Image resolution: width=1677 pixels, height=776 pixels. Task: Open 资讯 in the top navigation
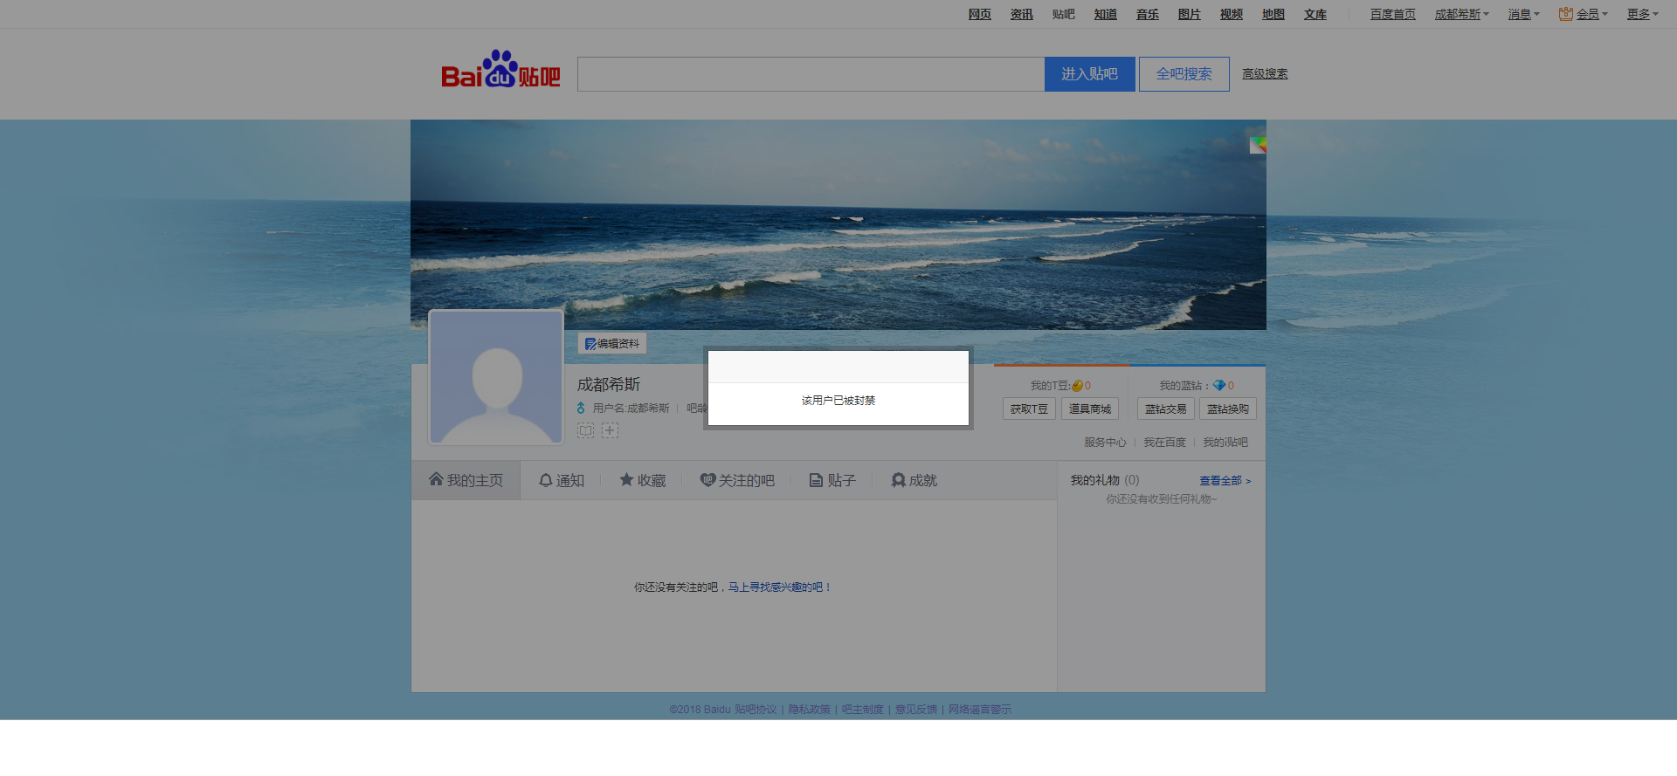click(1021, 14)
